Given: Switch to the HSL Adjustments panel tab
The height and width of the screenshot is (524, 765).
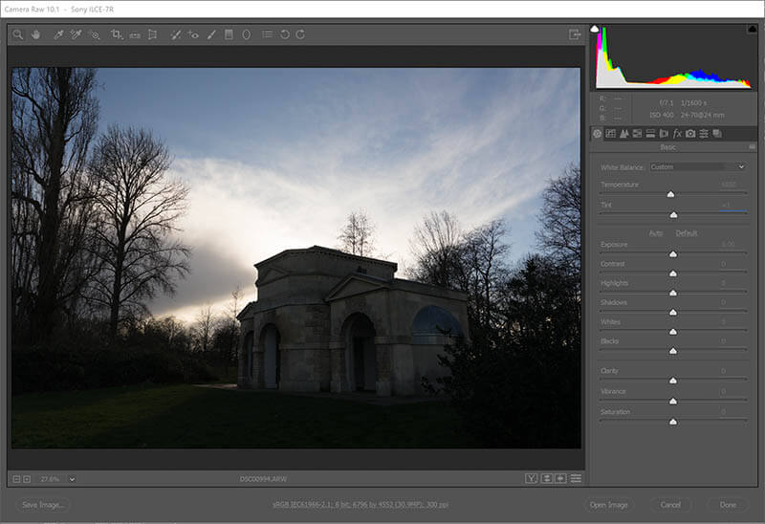Looking at the screenshot, I should (x=637, y=133).
